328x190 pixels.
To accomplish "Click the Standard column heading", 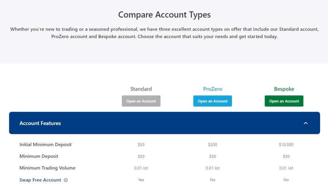I will [141, 89].
